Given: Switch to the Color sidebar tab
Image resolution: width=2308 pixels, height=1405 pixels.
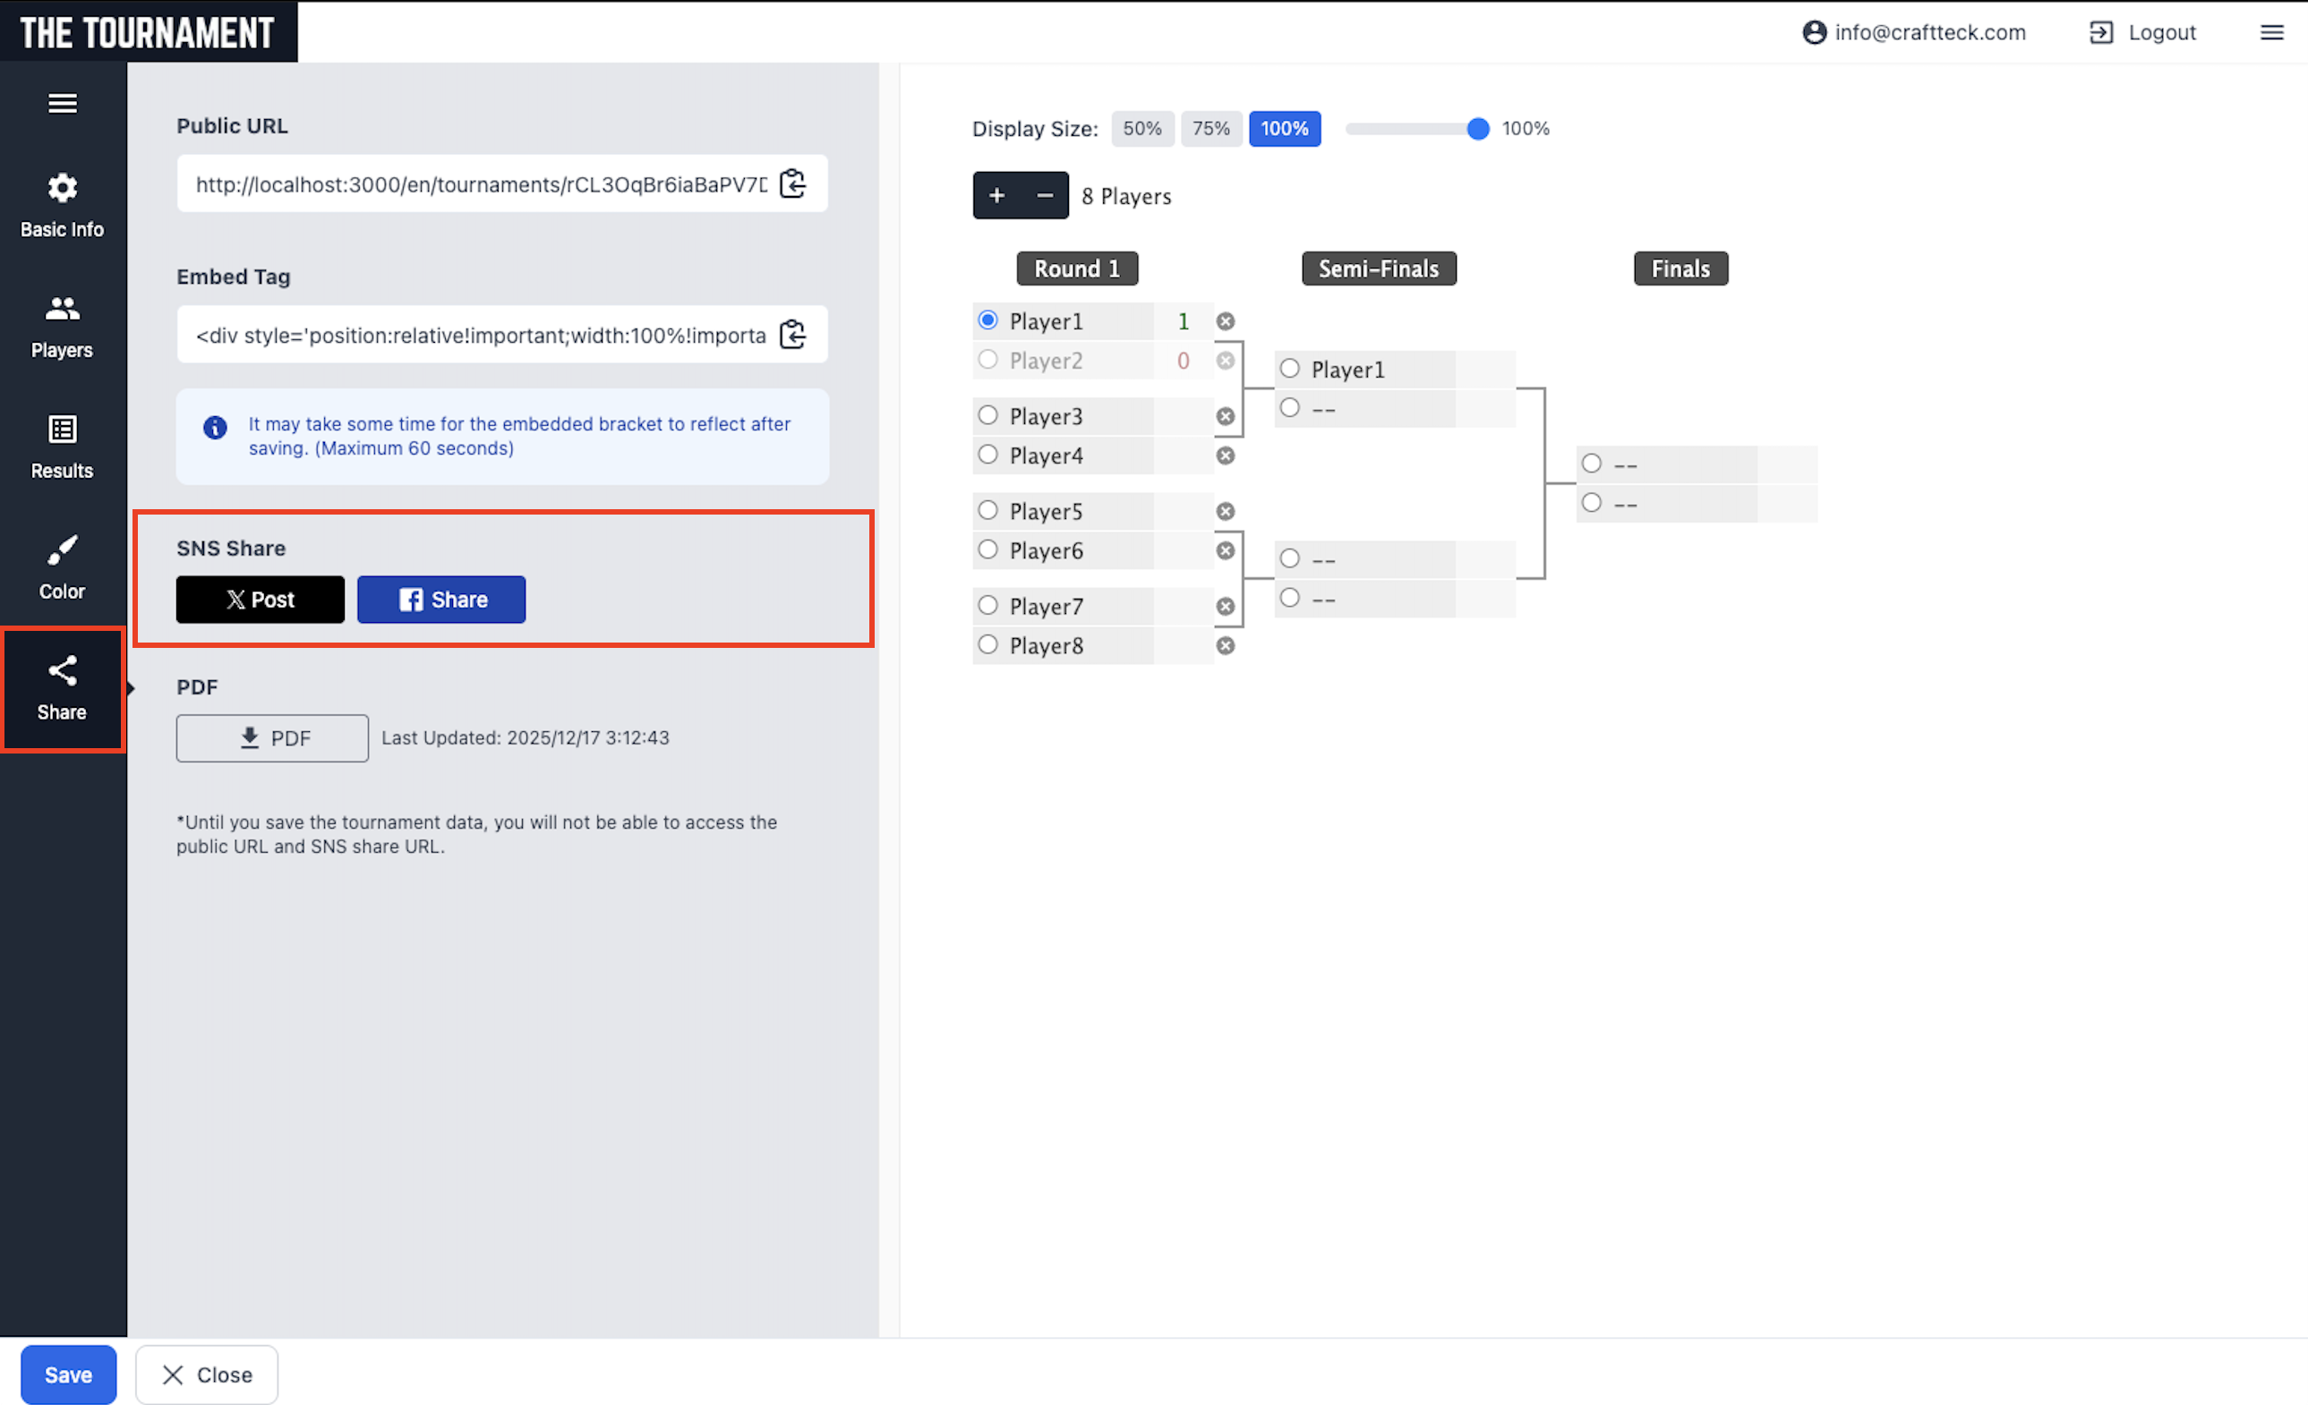Looking at the screenshot, I should click(x=63, y=567).
